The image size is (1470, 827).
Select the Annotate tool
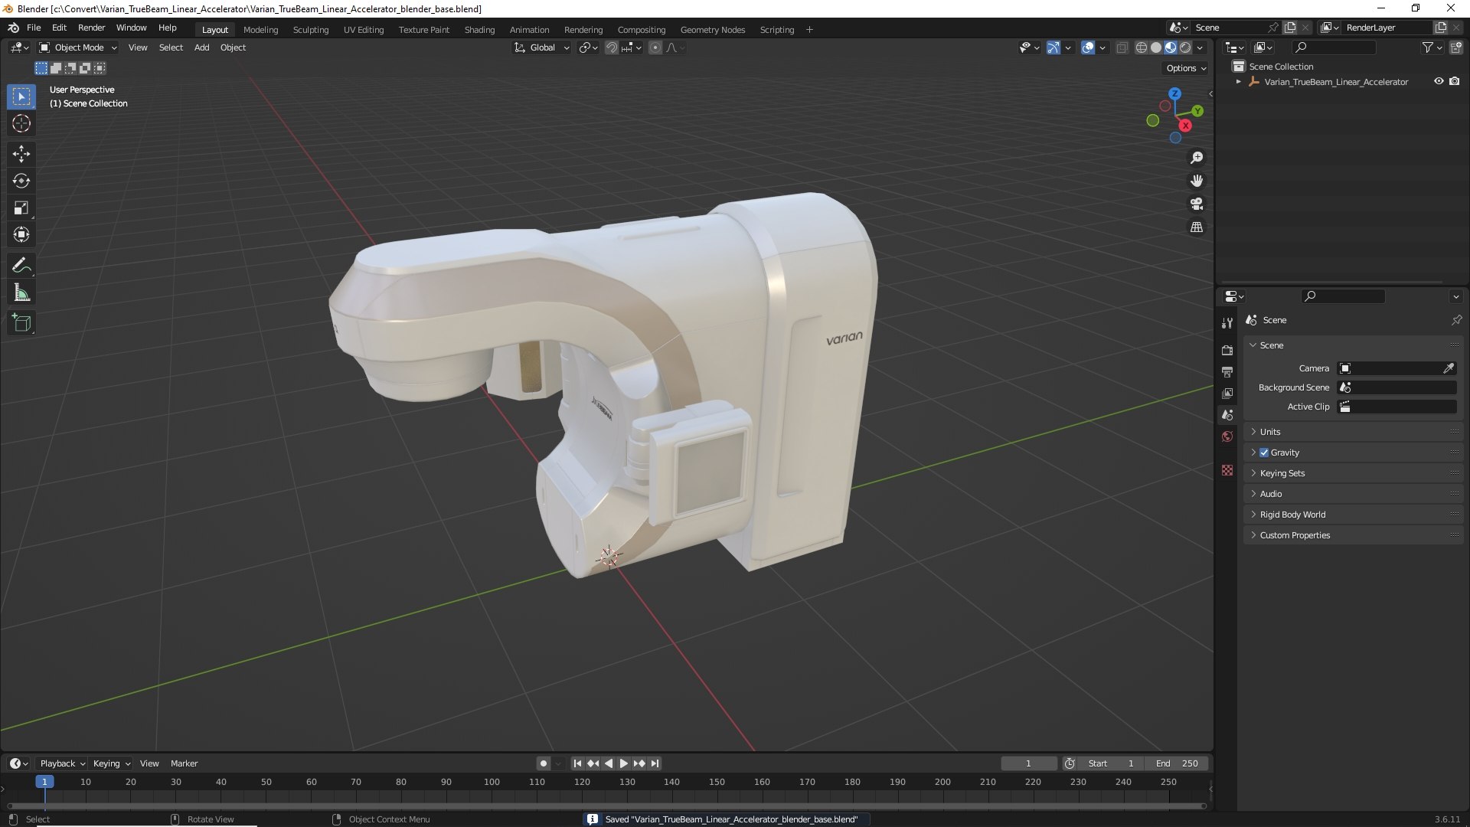[21, 266]
